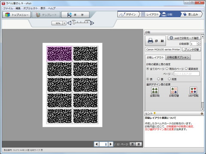Select the purple highlighted top-left label
The height and width of the screenshot is (154, 206).
point(59,53)
